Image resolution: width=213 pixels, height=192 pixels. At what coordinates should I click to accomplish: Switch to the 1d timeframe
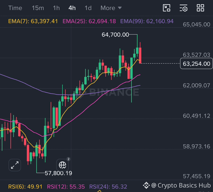click(88, 8)
